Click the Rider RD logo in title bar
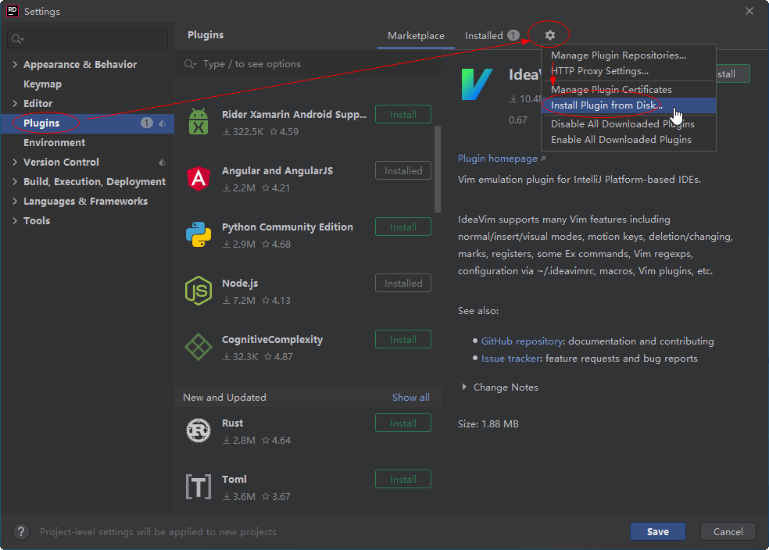The image size is (769, 550). point(13,11)
